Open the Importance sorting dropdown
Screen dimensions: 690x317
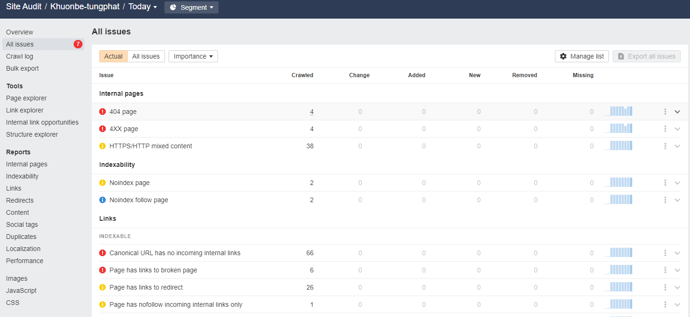193,56
